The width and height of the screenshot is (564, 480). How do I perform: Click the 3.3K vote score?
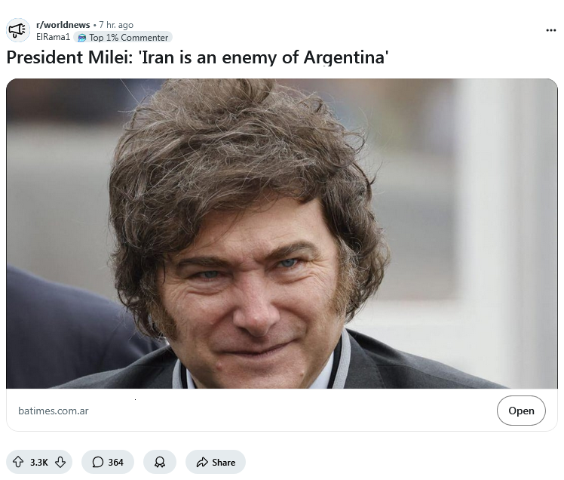point(39,462)
